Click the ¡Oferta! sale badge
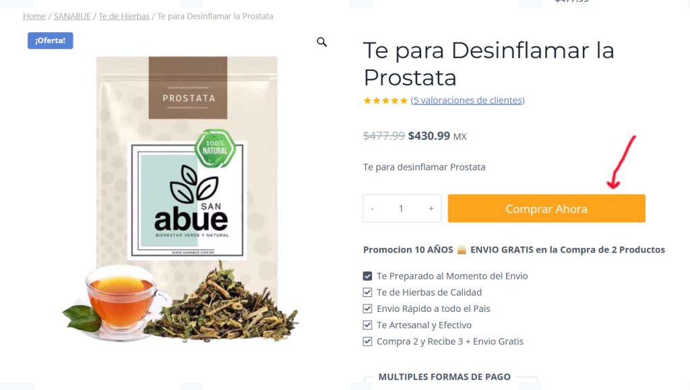Screen dimensions: 690x390 [50, 40]
